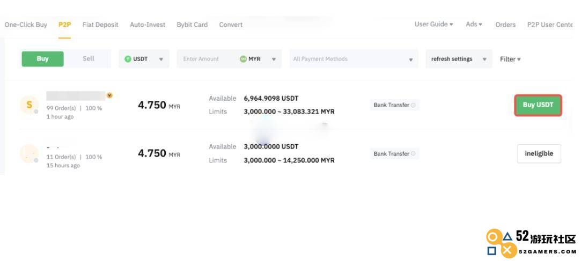This screenshot has width=581, height=261.
Task: Click the Tether USDT coin icon
Action: pos(128,59)
